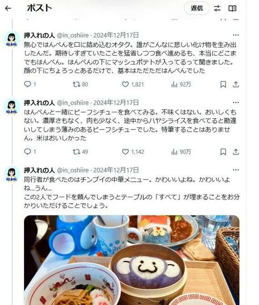Image resolution: width=259 pixels, height=305 pixels.
Task: Open more options on the ビーフシチュー post
Action: 236,103
